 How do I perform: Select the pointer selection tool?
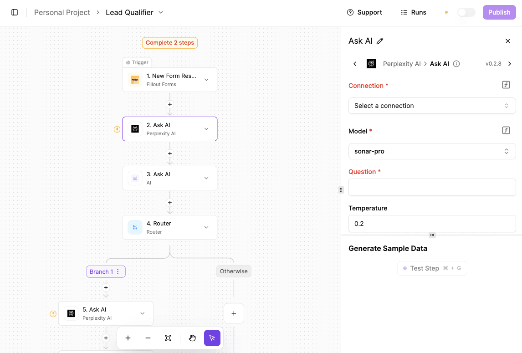click(212, 338)
